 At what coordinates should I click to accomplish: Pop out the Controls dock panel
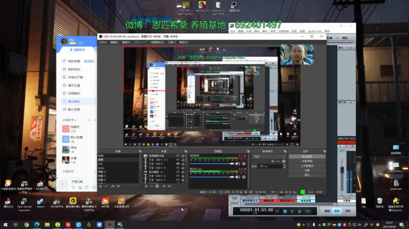[324, 151]
